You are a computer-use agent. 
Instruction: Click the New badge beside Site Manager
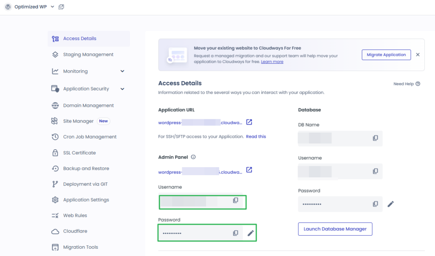coord(104,121)
